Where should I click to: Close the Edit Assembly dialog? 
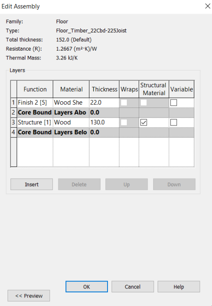tap(208, 6)
